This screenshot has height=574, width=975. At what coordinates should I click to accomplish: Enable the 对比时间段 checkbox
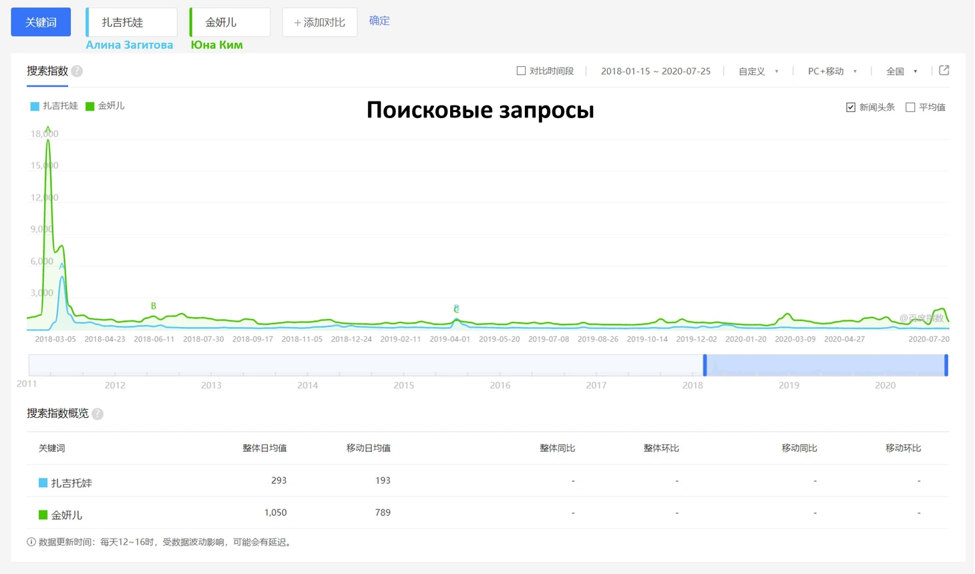click(521, 71)
